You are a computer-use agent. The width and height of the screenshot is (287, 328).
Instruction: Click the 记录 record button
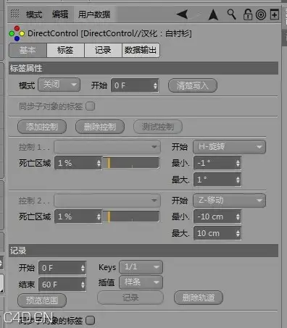[x=130, y=298]
